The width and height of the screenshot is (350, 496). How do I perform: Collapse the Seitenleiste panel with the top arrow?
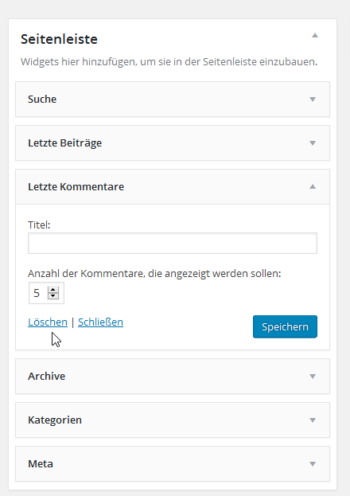315,35
